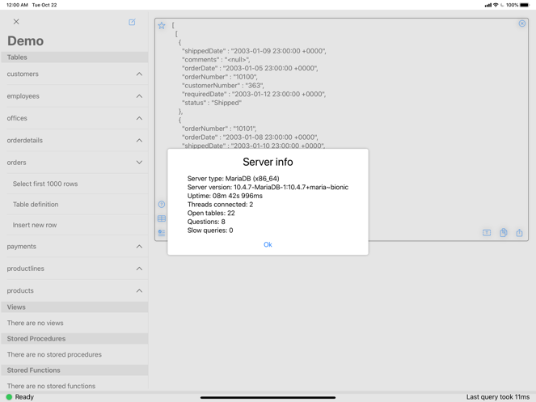Expand the customers table chevron
The height and width of the screenshot is (402, 536).
[x=139, y=74]
